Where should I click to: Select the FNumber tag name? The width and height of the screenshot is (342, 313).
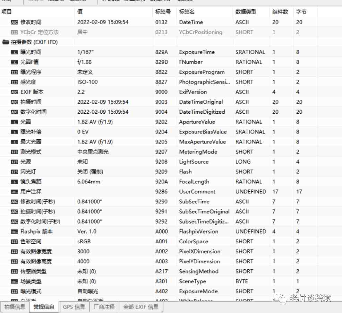191,62
